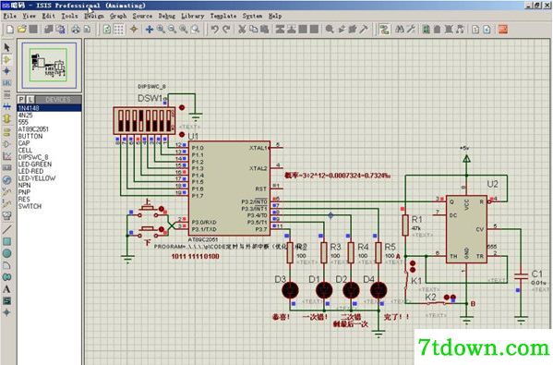Click the schematic overview thumbnail

49,66
